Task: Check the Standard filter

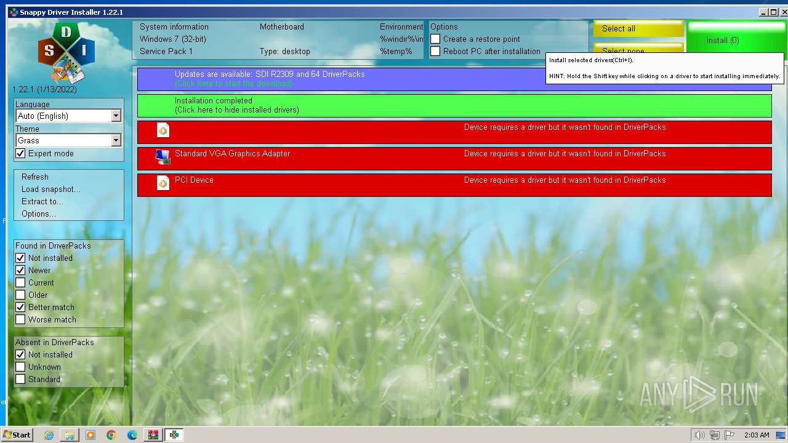Action: 20,379
